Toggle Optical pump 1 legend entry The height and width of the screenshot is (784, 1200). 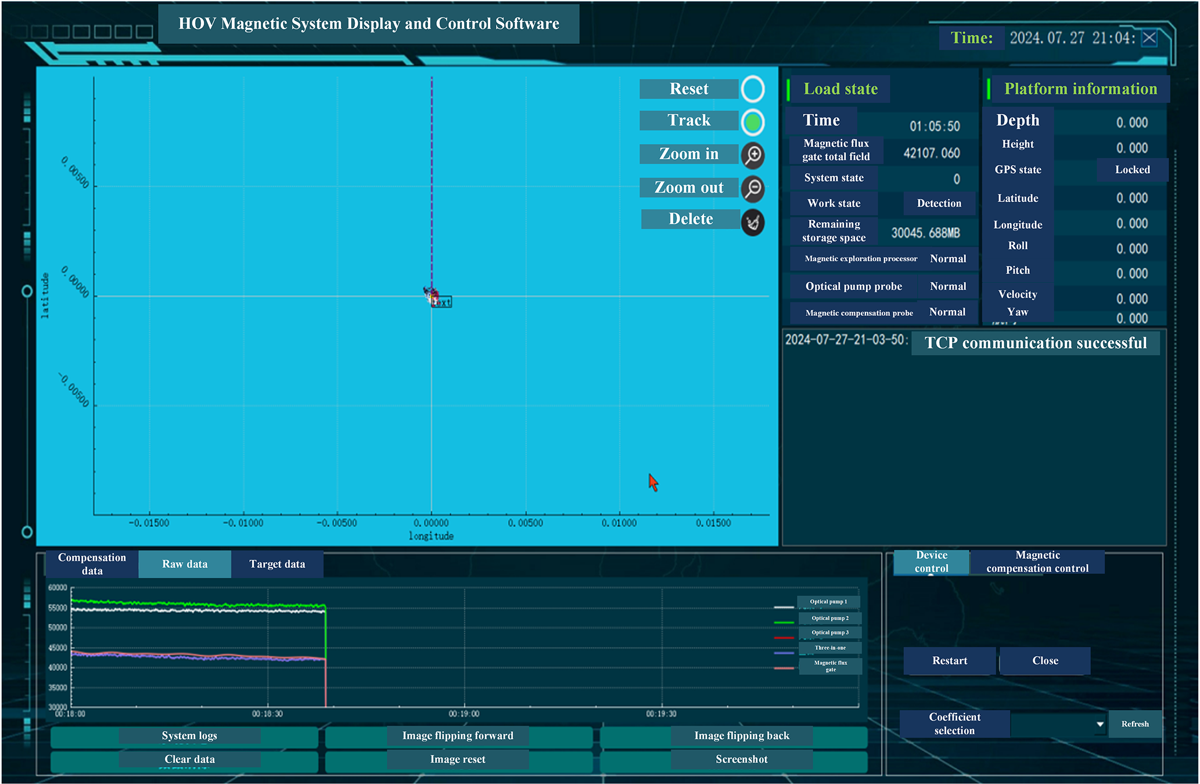coord(828,602)
